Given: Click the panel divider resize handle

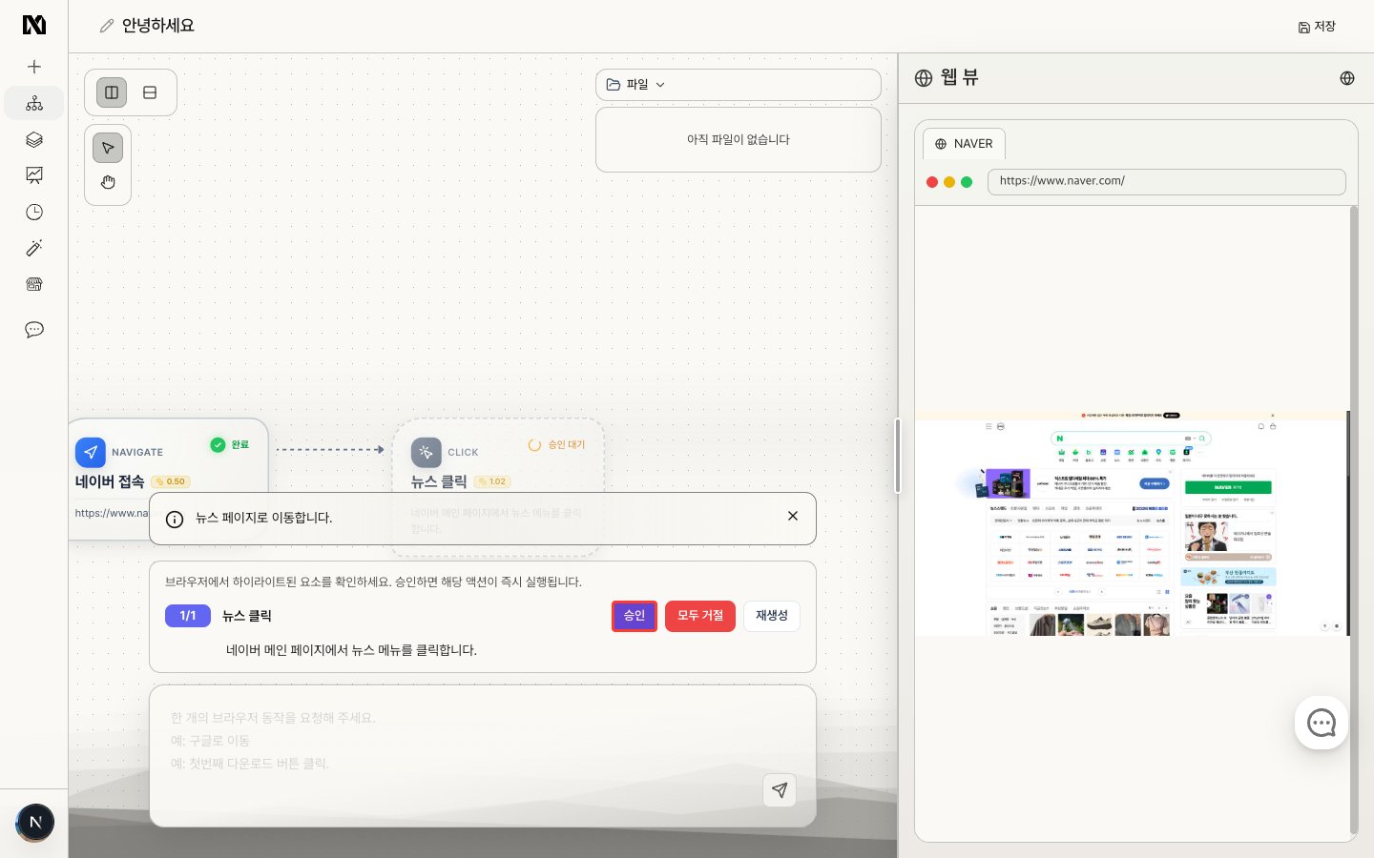Looking at the screenshot, I should tap(898, 456).
